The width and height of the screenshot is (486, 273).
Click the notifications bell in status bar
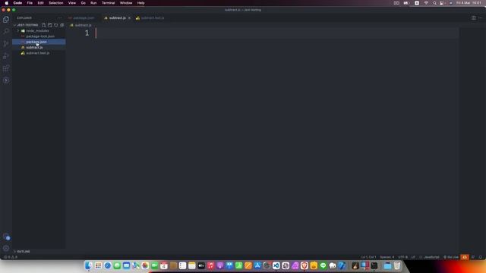481,257
